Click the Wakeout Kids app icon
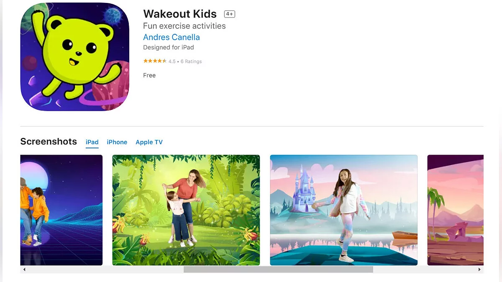 point(75,56)
